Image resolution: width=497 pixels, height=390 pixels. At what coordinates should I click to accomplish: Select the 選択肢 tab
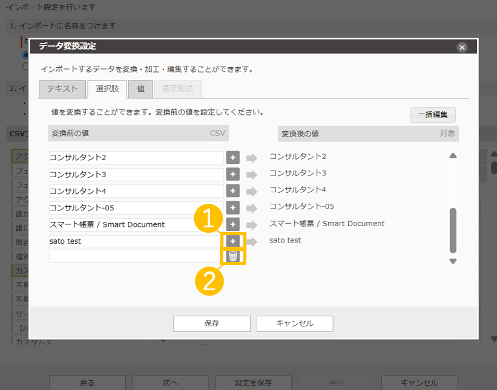(107, 89)
